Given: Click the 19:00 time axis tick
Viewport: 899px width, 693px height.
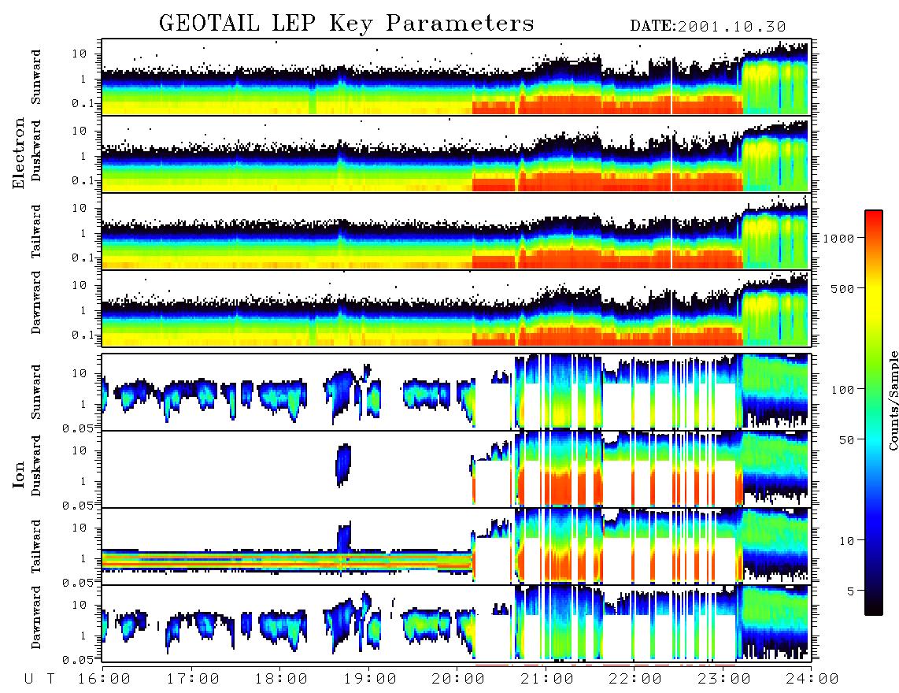Looking at the screenshot, I should click(370, 680).
